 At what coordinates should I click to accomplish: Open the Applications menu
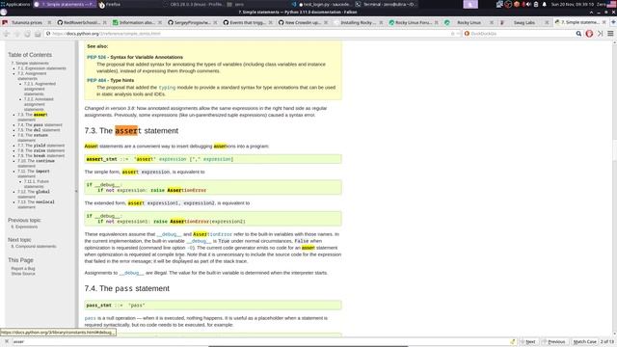tap(15, 4)
